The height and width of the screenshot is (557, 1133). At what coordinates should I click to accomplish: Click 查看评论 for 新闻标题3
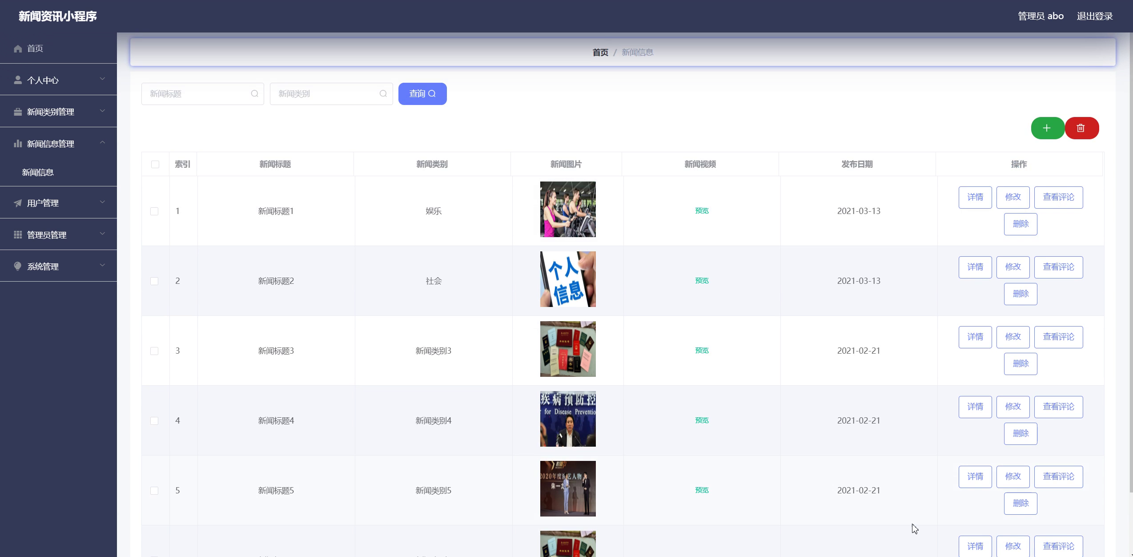click(x=1059, y=337)
